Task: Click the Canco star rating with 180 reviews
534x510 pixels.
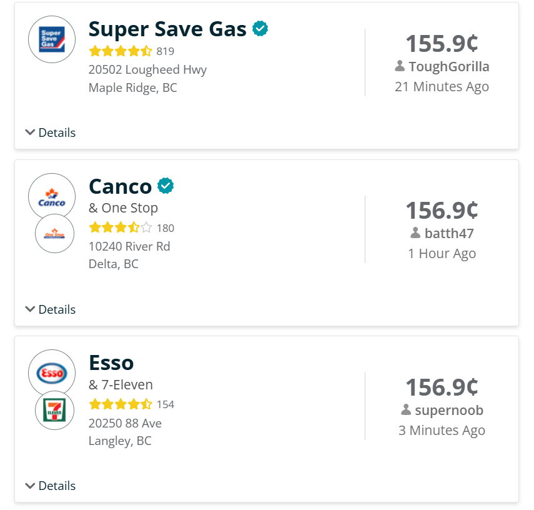Action: coord(121,227)
